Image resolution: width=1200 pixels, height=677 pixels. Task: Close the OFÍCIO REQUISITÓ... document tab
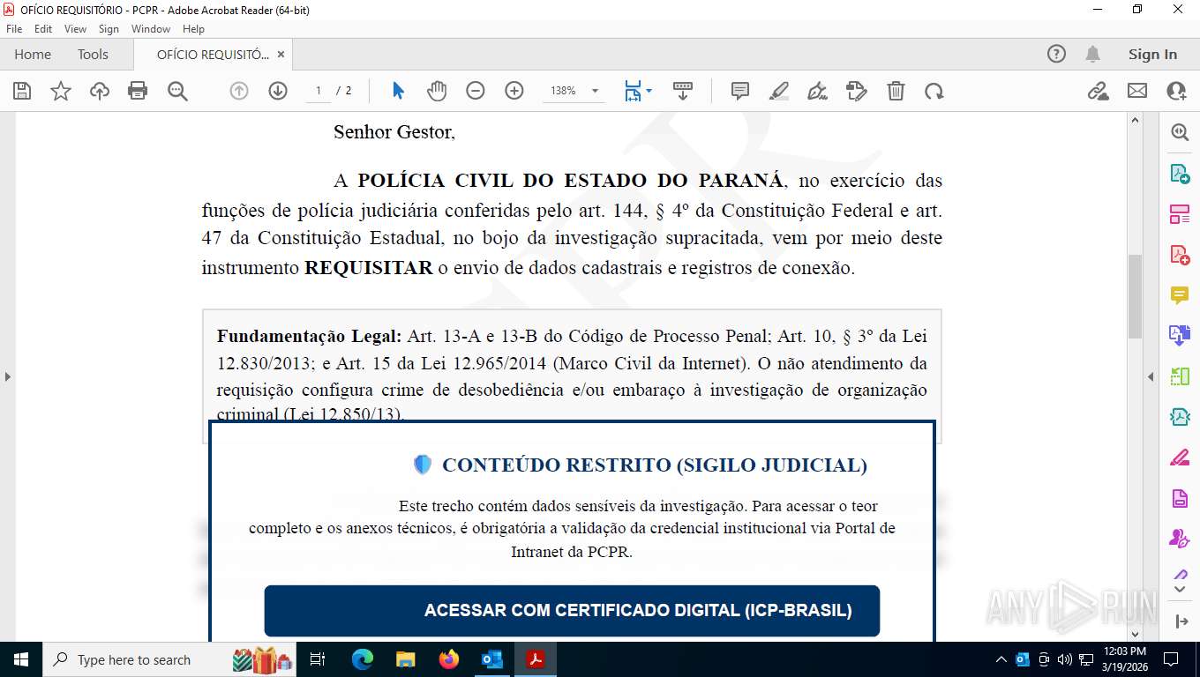tap(281, 54)
